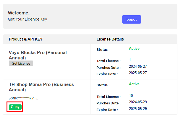Click the masked key starting with pONfK

point(23,98)
